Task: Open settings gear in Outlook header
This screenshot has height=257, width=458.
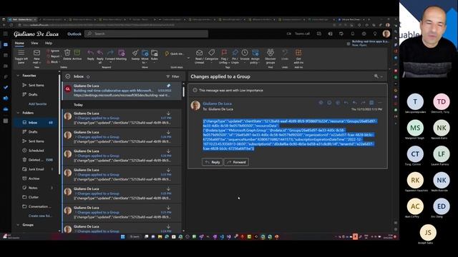Action: [364, 34]
